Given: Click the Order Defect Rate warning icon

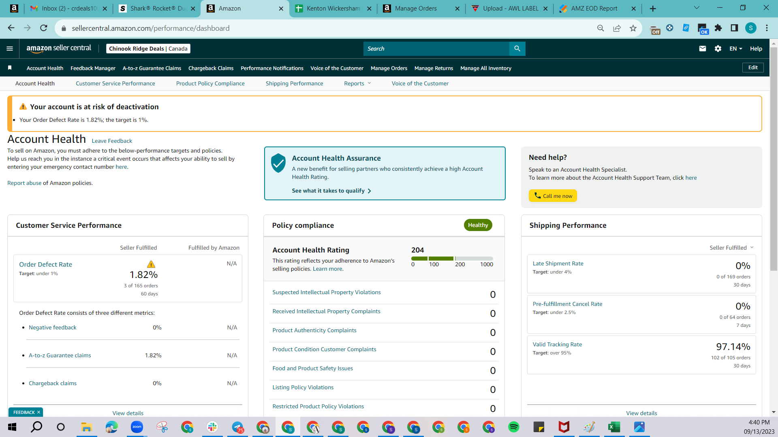Looking at the screenshot, I should pos(151,264).
